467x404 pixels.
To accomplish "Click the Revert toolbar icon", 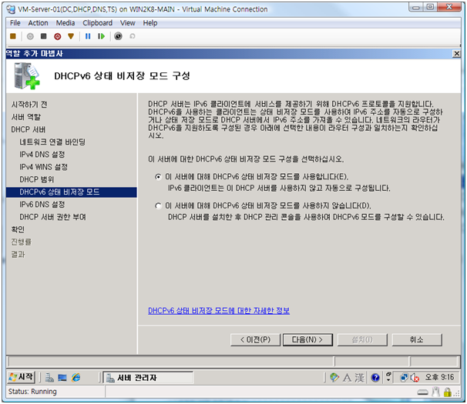I will [x=133, y=36].
